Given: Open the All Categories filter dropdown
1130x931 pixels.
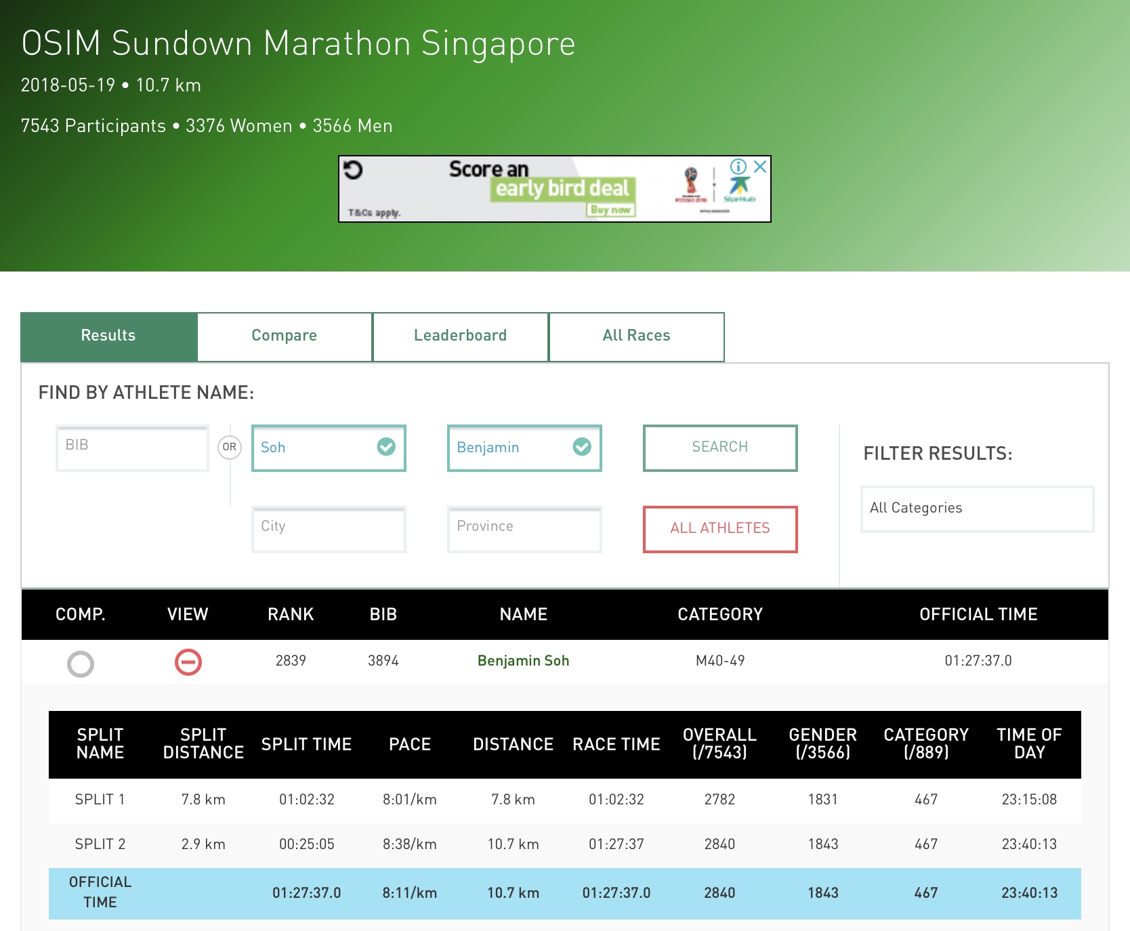Looking at the screenshot, I should (x=977, y=508).
